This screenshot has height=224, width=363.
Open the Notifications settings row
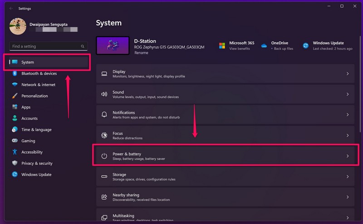pyautogui.click(x=226, y=114)
